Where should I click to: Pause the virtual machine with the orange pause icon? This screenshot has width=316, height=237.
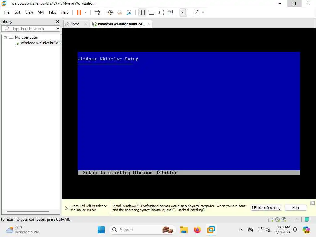(79, 12)
